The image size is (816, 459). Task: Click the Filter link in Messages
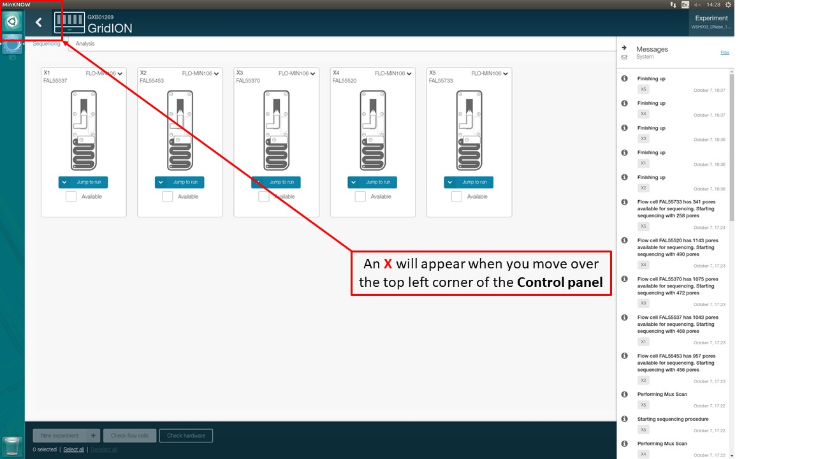pyautogui.click(x=725, y=52)
